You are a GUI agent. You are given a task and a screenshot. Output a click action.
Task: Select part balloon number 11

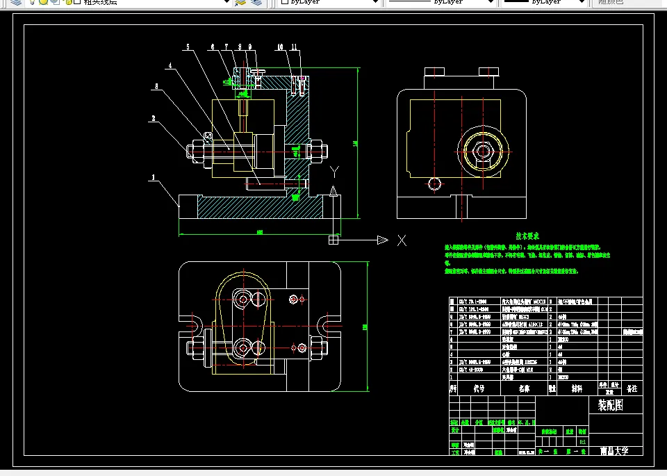[x=295, y=47]
